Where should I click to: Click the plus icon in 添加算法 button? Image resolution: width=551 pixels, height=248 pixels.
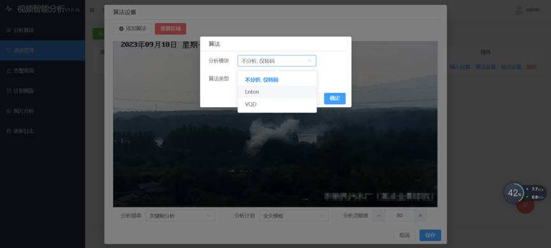pos(121,29)
